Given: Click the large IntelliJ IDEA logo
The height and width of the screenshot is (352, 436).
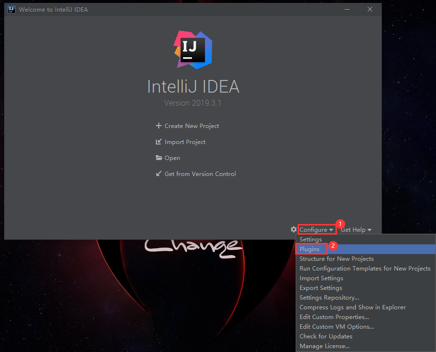Looking at the screenshot, I should pos(193,50).
